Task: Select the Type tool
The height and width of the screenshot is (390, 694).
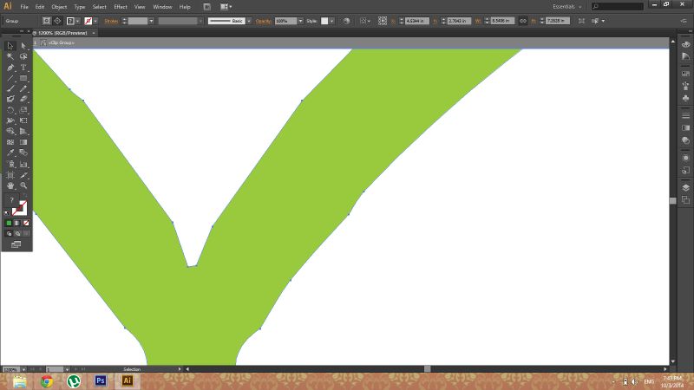Action: pyautogui.click(x=23, y=68)
